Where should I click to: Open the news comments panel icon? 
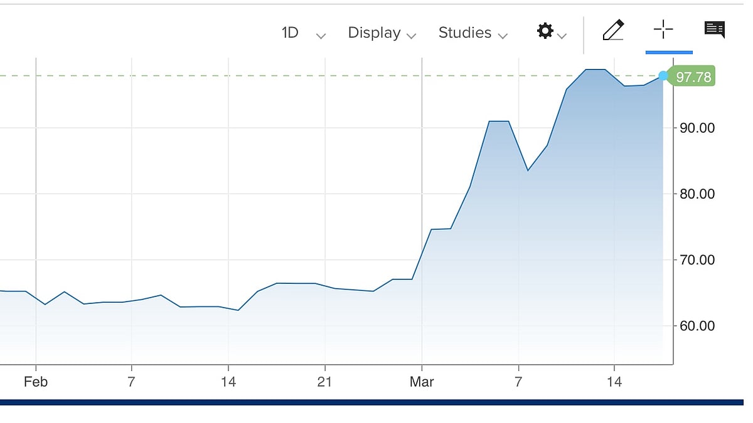coord(714,28)
